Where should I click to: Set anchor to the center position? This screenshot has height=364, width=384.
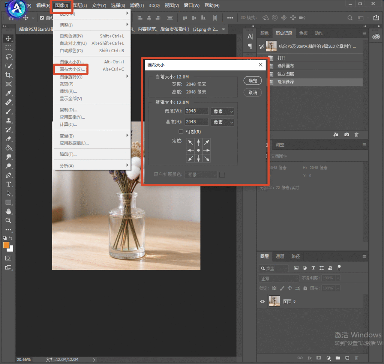pyautogui.click(x=198, y=150)
